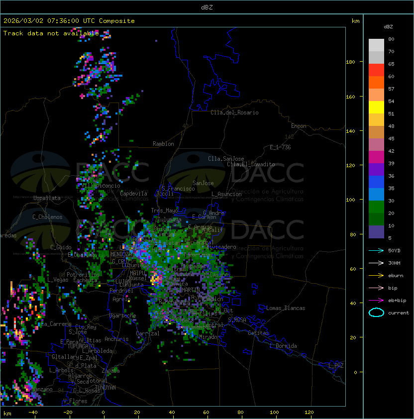Screen dimensions: 414x419
Task: Click the Uspallata place label on the map
Action: click(x=47, y=198)
